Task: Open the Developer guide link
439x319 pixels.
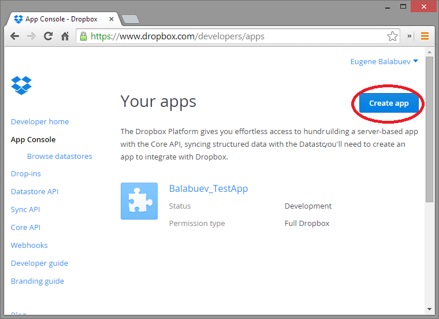Action: pyautogui.click(x=39, y=264)
